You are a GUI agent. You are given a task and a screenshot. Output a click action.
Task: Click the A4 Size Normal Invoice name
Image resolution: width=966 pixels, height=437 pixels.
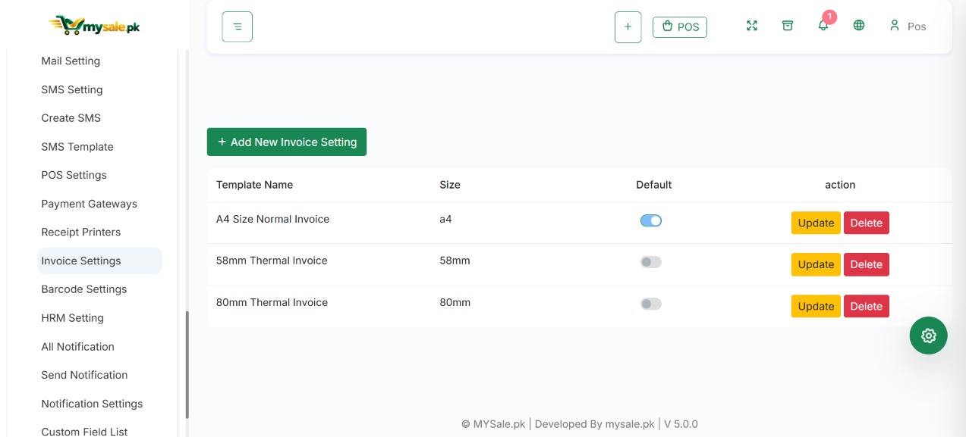click(272, 219)
